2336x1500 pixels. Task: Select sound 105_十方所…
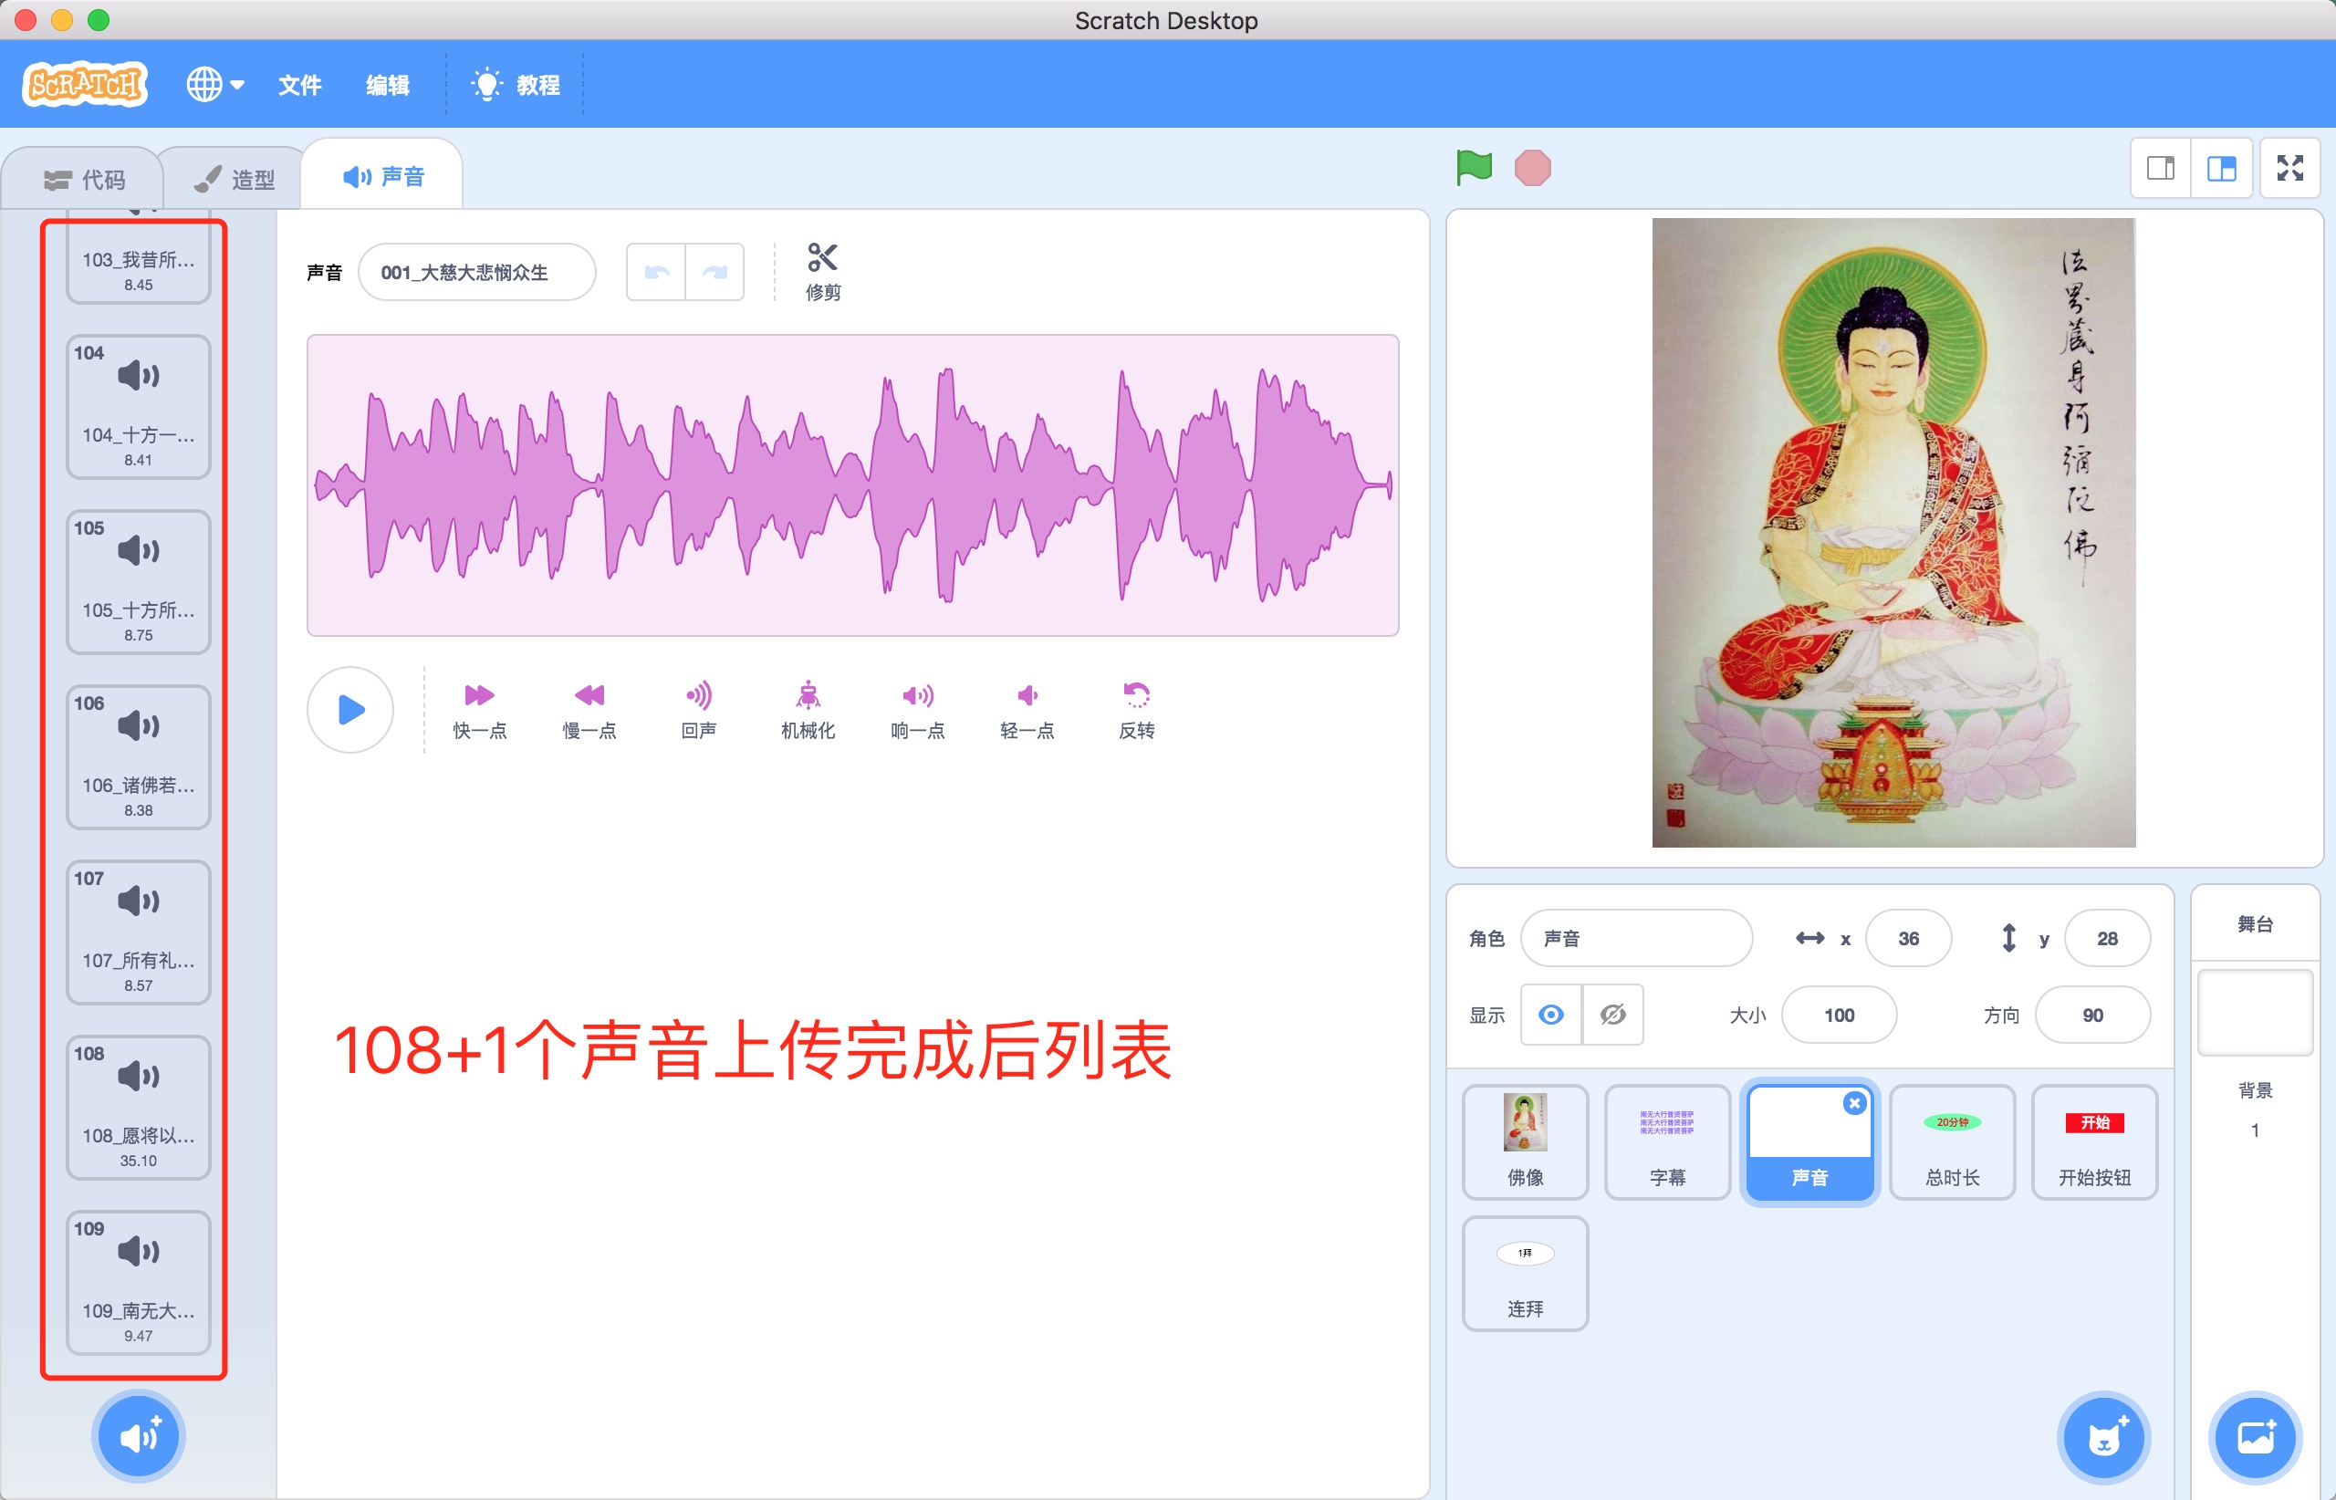[x=139, y=582]
